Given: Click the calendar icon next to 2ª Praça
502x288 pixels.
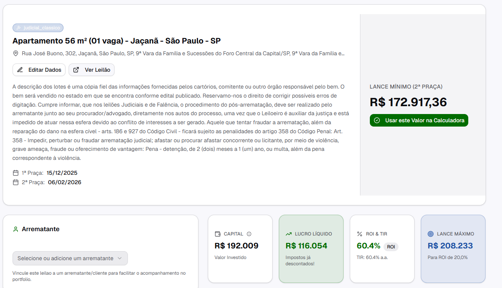Looking at the screenshot, I should [16, 182].
